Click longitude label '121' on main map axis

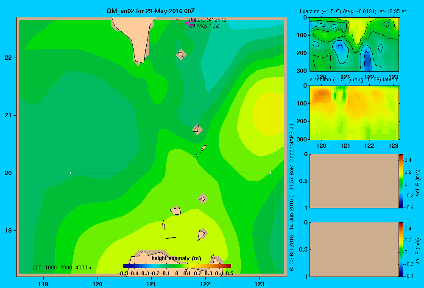(x=151, y=284)
